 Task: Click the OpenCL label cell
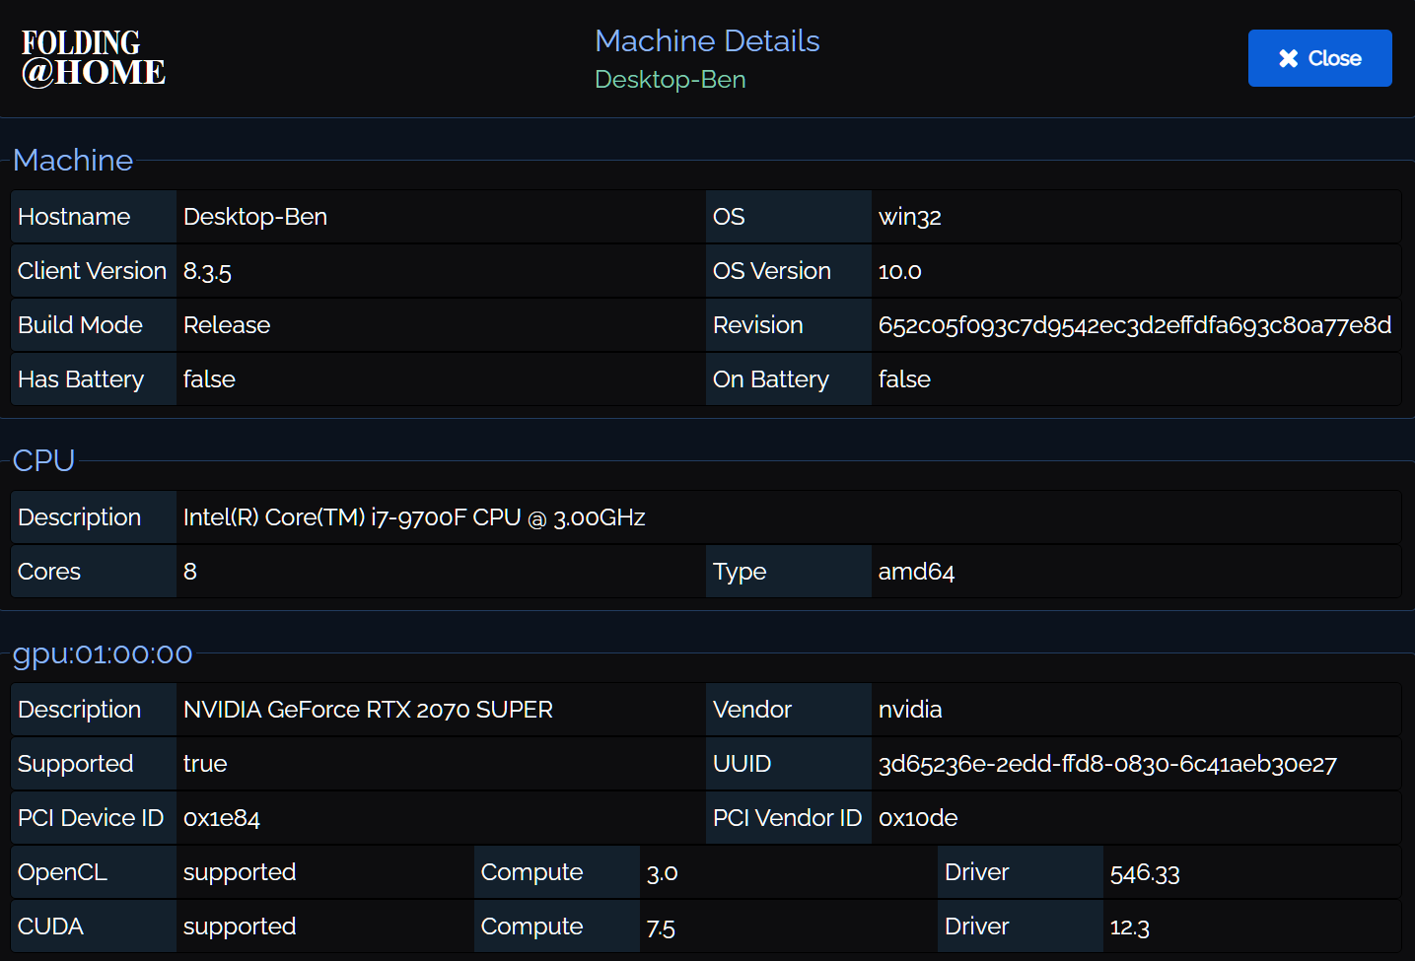tap(94, 872)
